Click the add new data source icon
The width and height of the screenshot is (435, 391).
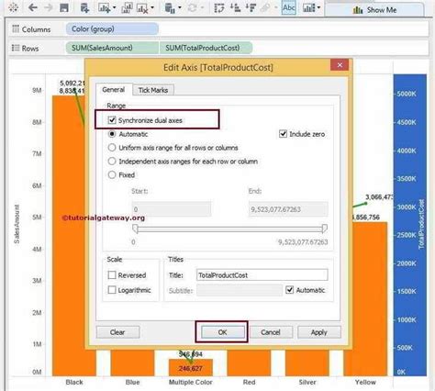pos(84,8)
